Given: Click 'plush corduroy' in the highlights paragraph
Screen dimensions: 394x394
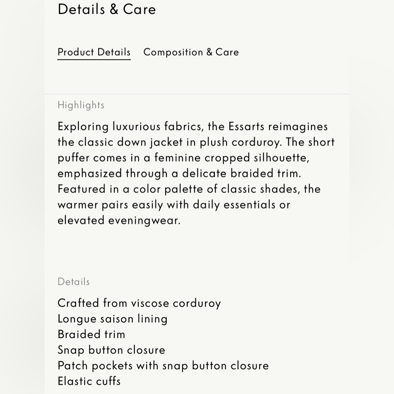Looking at the screenshot, I should [x=240, y=143].
